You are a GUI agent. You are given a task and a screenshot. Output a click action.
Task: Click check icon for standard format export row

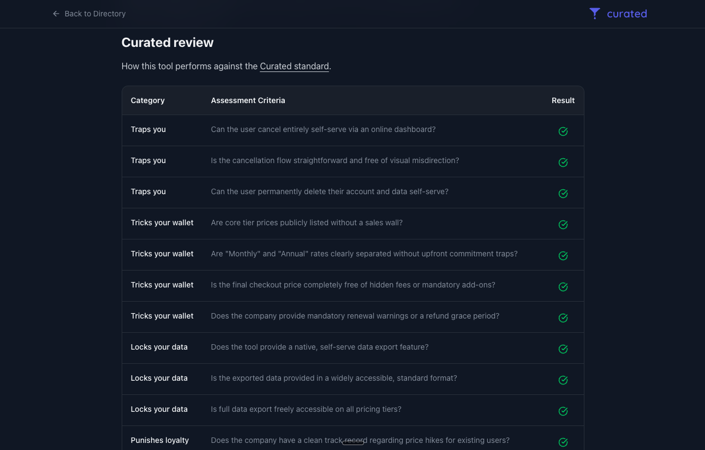[x=563, y=380]
